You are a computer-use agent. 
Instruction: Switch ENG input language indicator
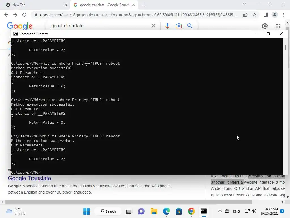[236, 211]
